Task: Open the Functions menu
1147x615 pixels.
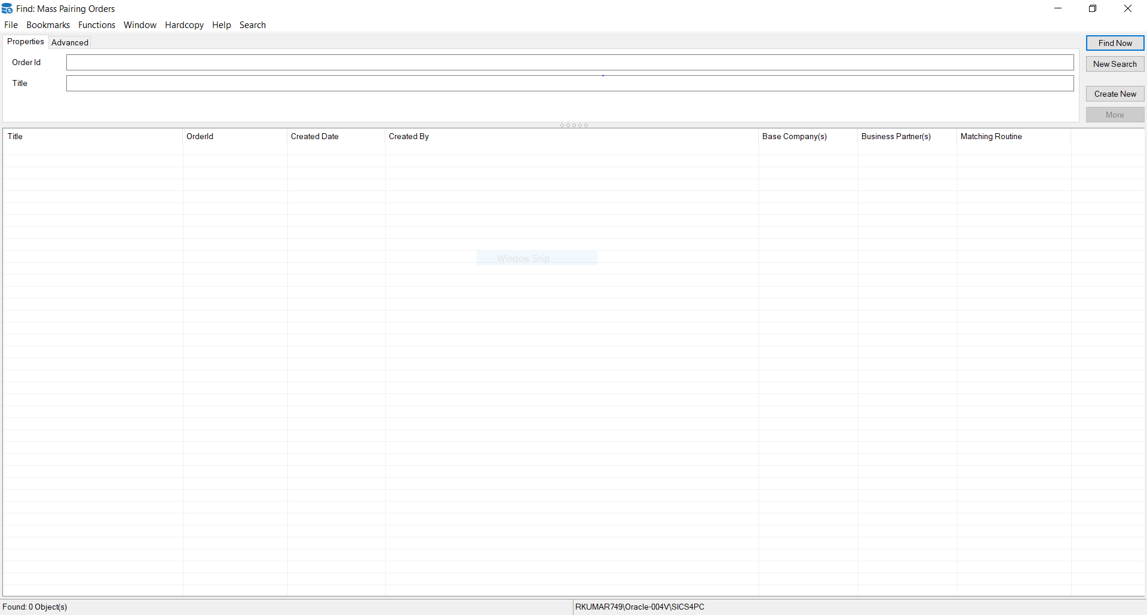Action: point(96,24)
